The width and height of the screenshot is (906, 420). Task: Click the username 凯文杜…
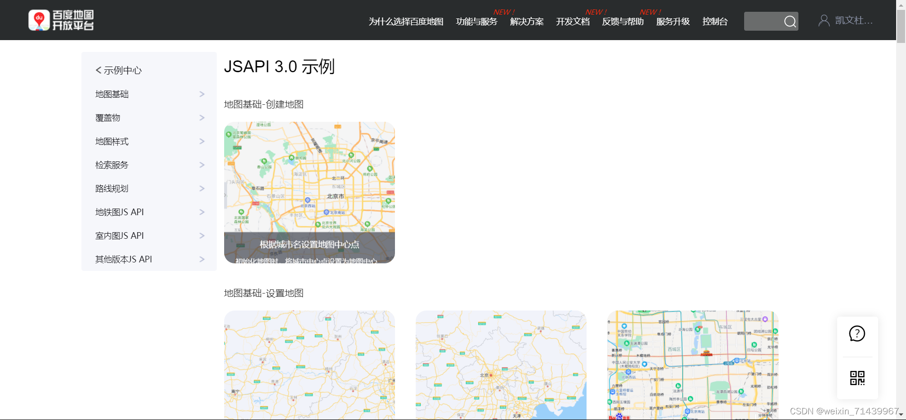854,20
